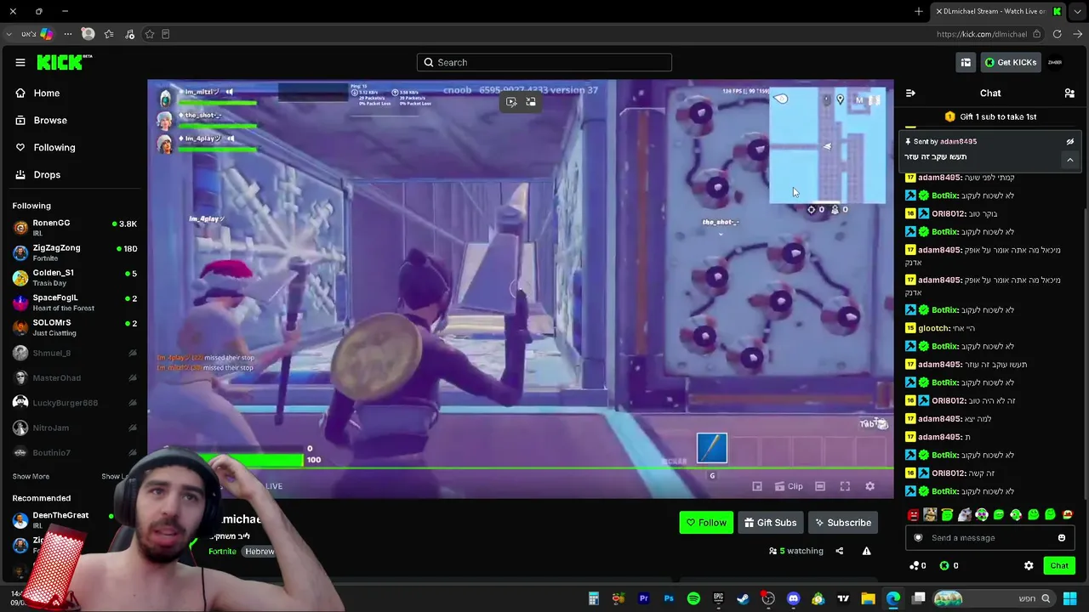
Task: Open the Kick hamburger sidebar menu
Action: 20,62
